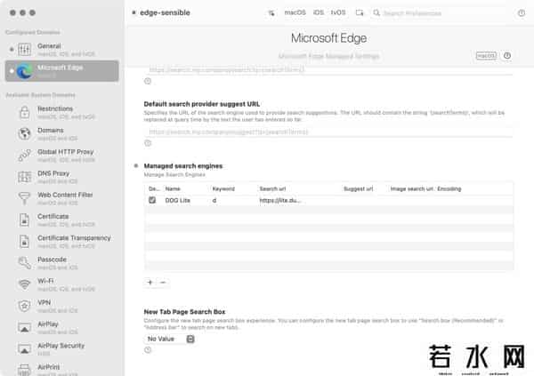
Task: Click the Suggest url column header
Action: tap(359, 188)
